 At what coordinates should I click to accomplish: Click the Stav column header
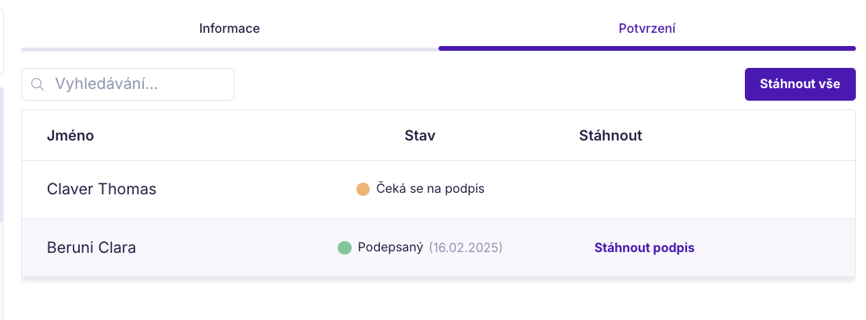tap(420, 136)
